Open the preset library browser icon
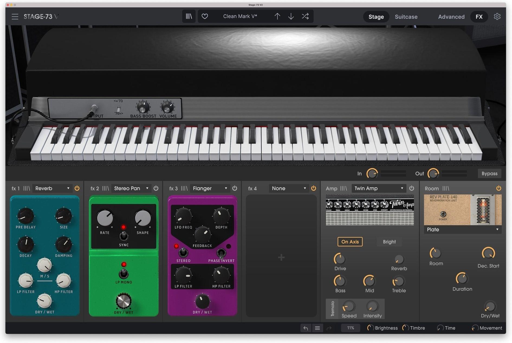Viewport: 512px width, 343px height. (x=189, y=16)
